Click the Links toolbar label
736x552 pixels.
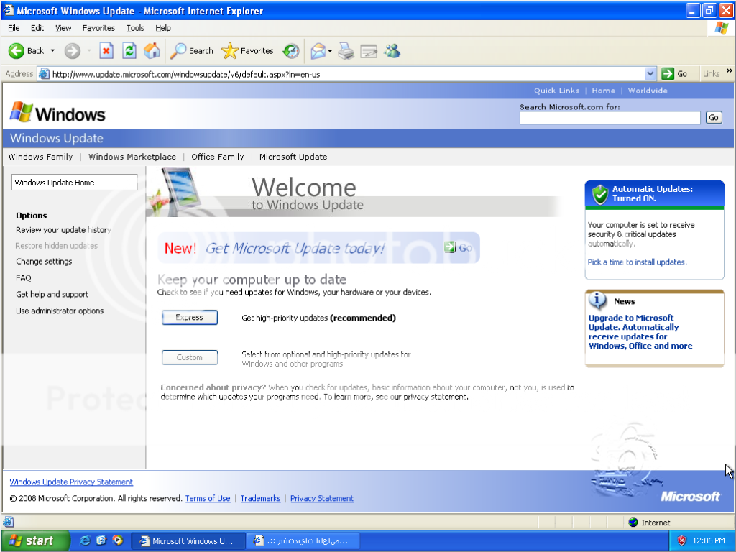711,74
